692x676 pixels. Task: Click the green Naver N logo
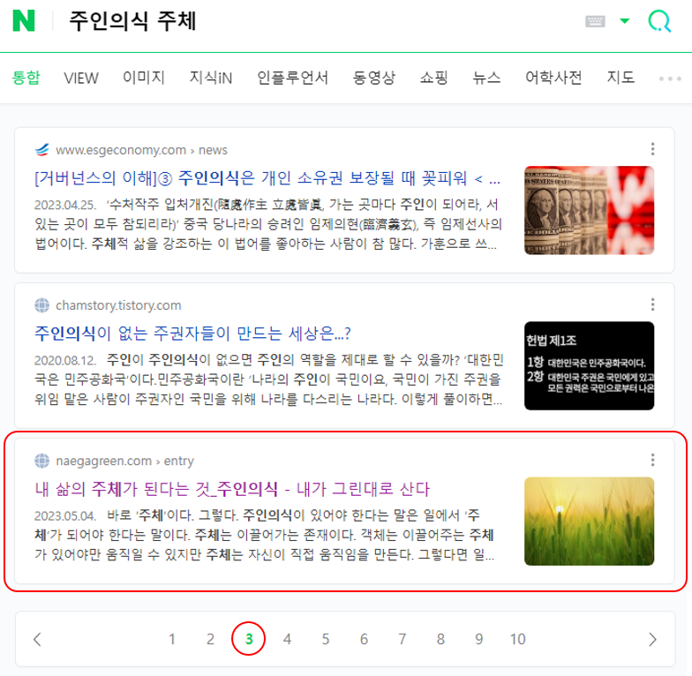click(x=24, y=21)
